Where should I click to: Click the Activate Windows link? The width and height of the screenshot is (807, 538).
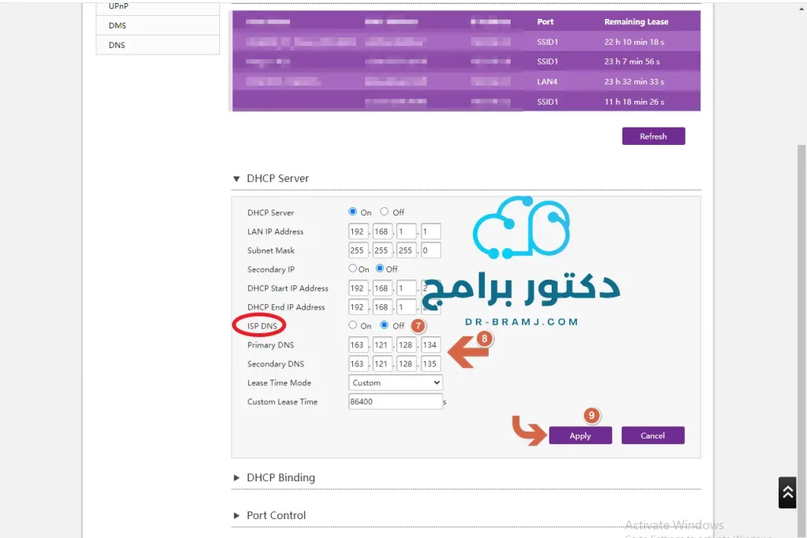click(675, 525)
